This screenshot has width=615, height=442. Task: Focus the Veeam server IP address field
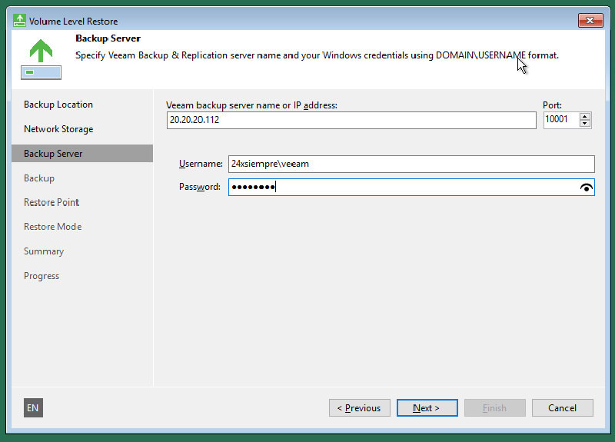coord(351,120)
